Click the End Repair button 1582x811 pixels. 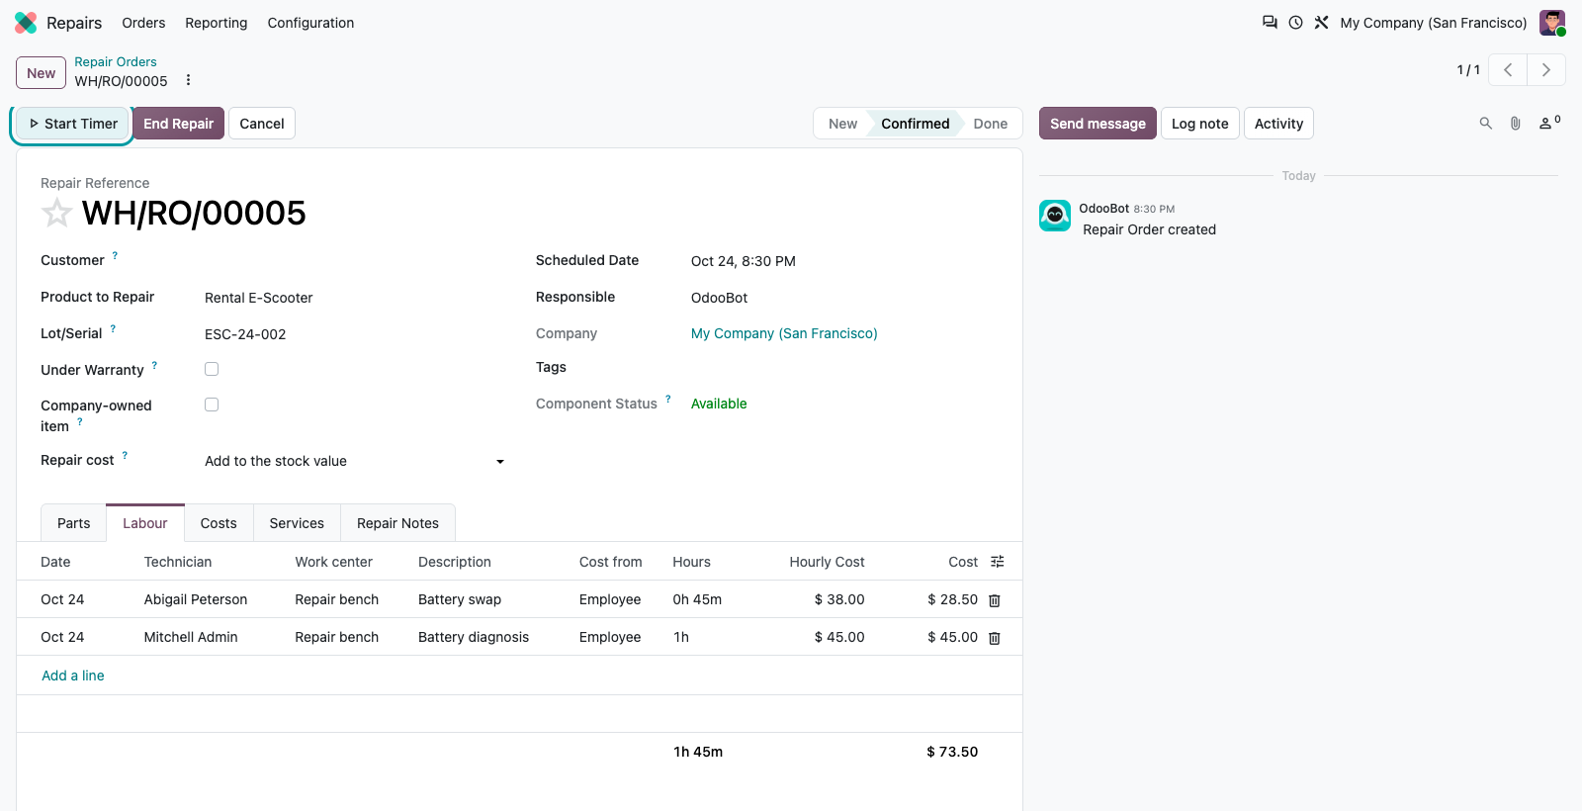pyautogui.click(x=178, y=124)
